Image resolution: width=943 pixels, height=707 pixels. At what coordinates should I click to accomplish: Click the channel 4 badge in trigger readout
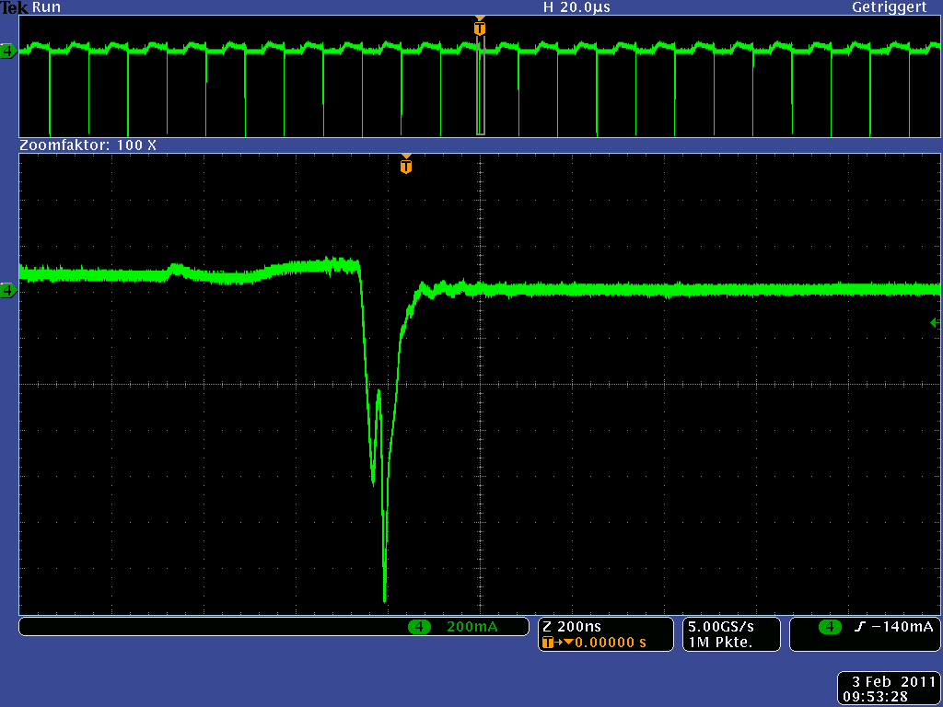(x=830, y=627)
